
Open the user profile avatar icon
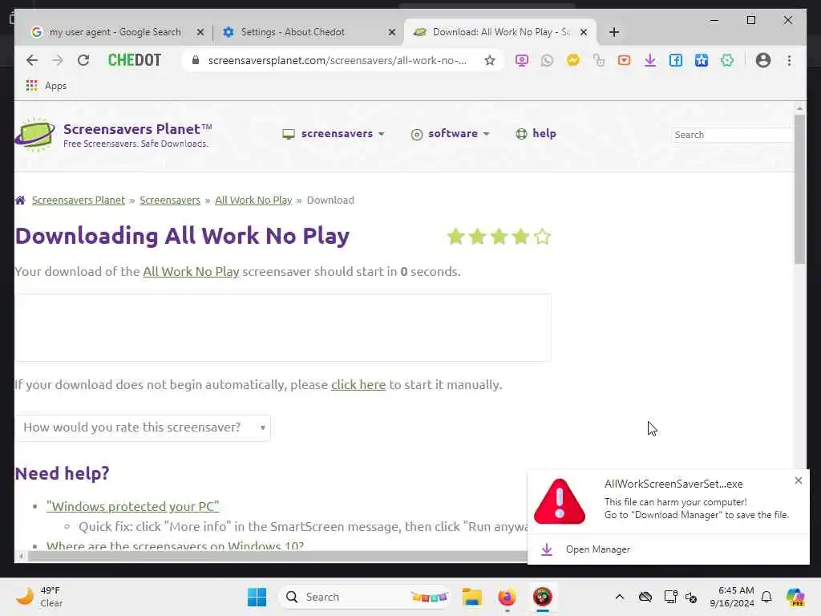(763, 60)
